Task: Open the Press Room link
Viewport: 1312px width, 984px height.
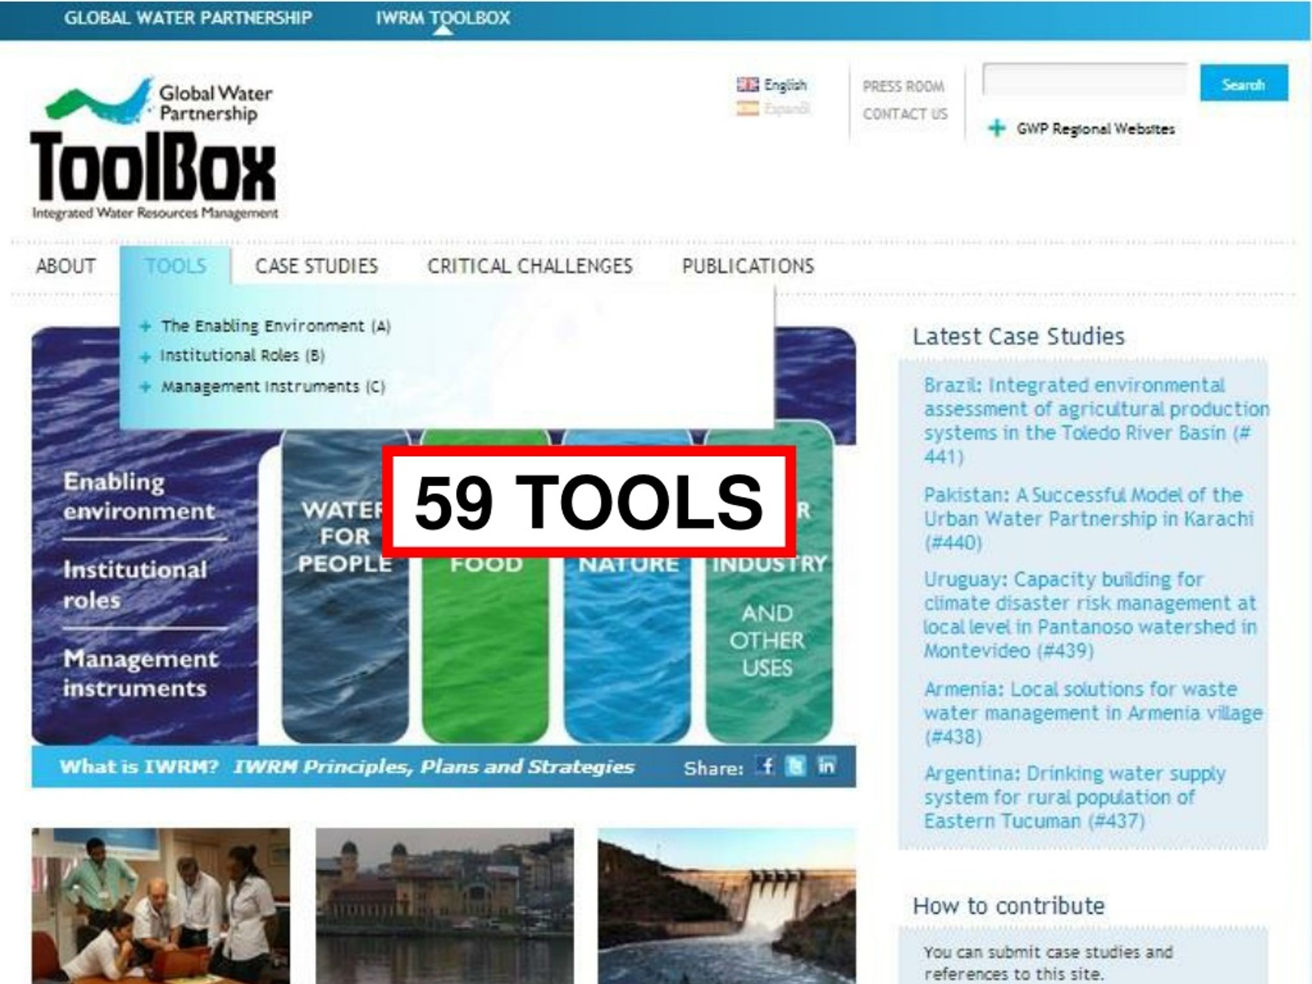Action: 904,87
